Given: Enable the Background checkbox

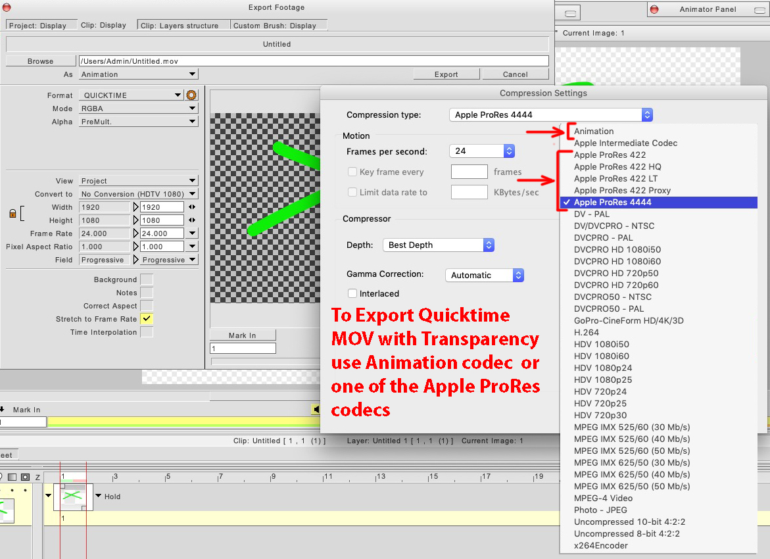Looking at the screenshot, I should point(147,279).
